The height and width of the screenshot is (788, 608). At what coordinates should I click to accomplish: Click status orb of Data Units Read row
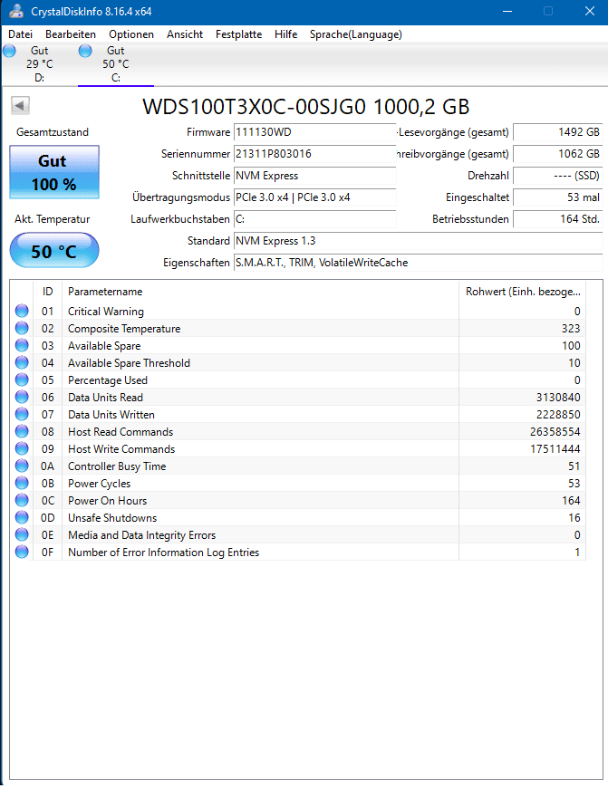tap(22, 397)
